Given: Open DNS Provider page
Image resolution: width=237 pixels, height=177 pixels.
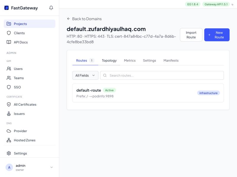Looking at the screenshot, I should (x=29, y=131).
